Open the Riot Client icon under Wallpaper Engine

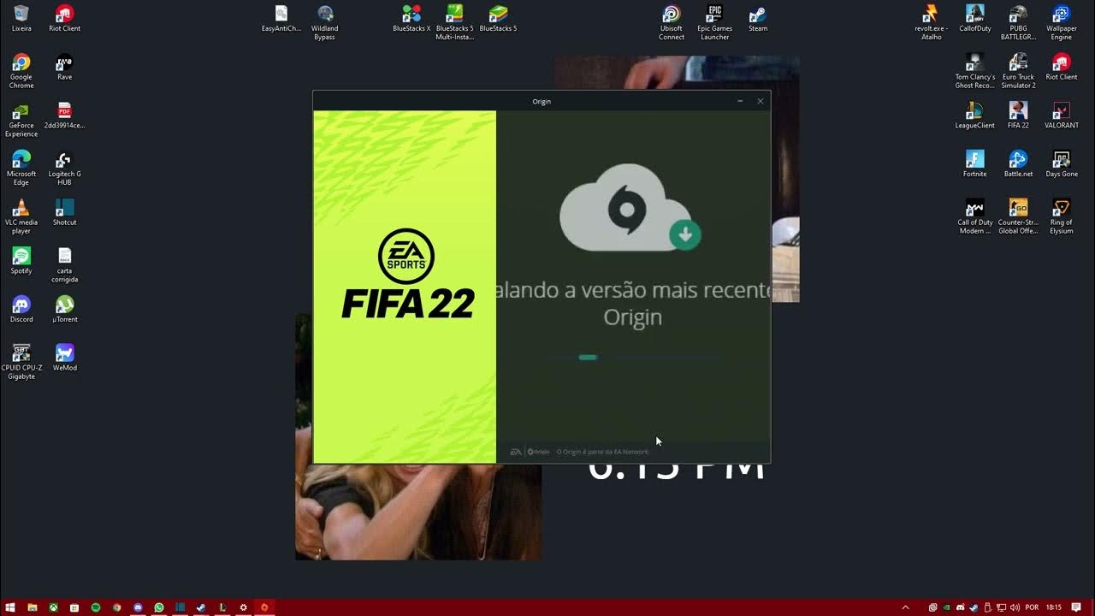coord(1061,68)
